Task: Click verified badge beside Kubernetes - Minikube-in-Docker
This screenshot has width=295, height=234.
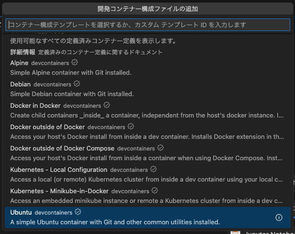Action: pyautogui.click(x=155, y=190)
